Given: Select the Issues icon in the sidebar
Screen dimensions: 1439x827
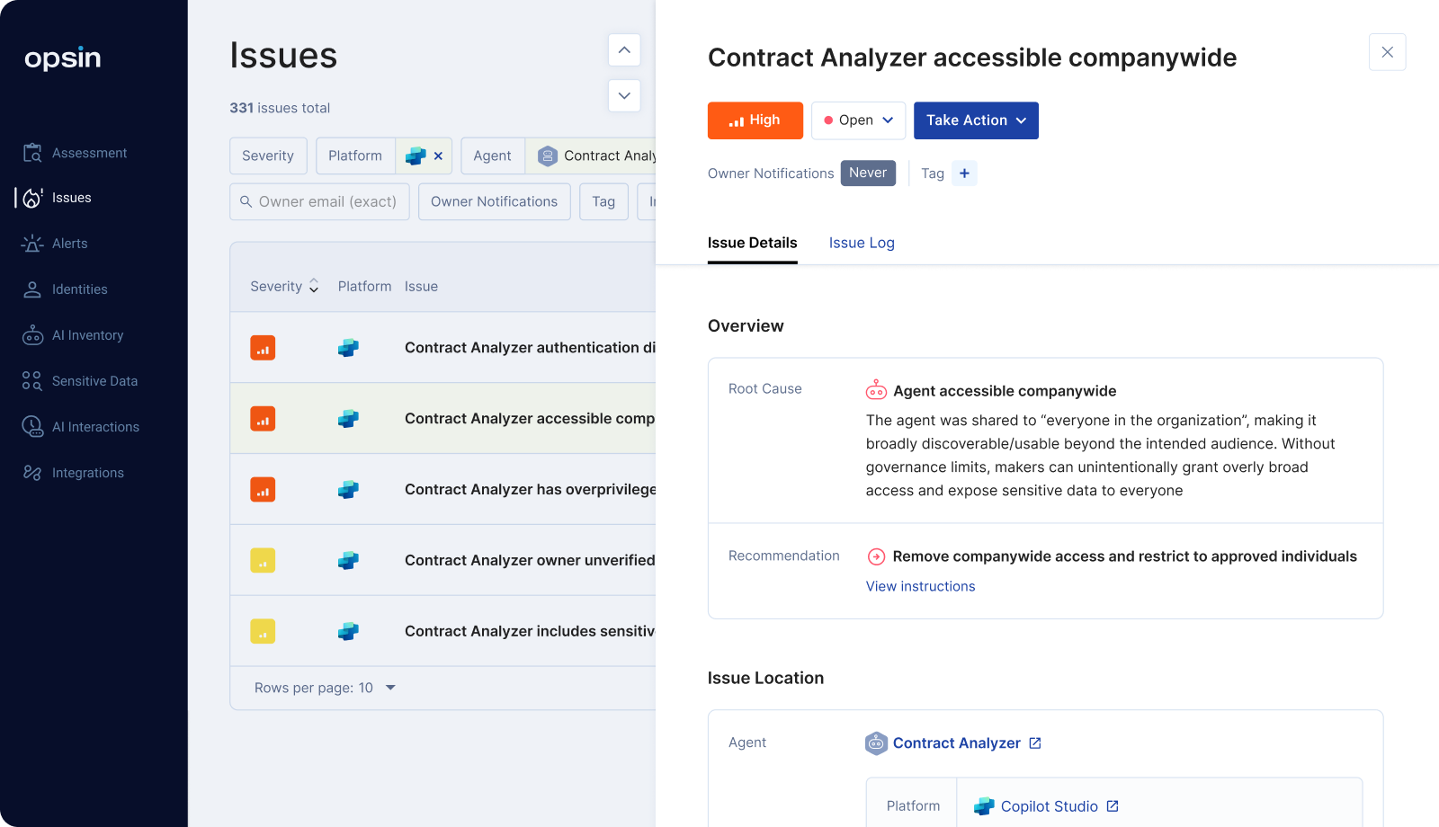Looking at the screenshot, I should pyautogui.click(x=31, y=198).
